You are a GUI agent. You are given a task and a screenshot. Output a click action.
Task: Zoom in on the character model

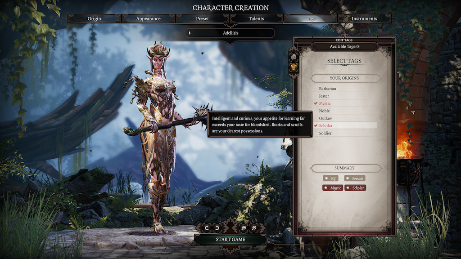tap(244, 228)
